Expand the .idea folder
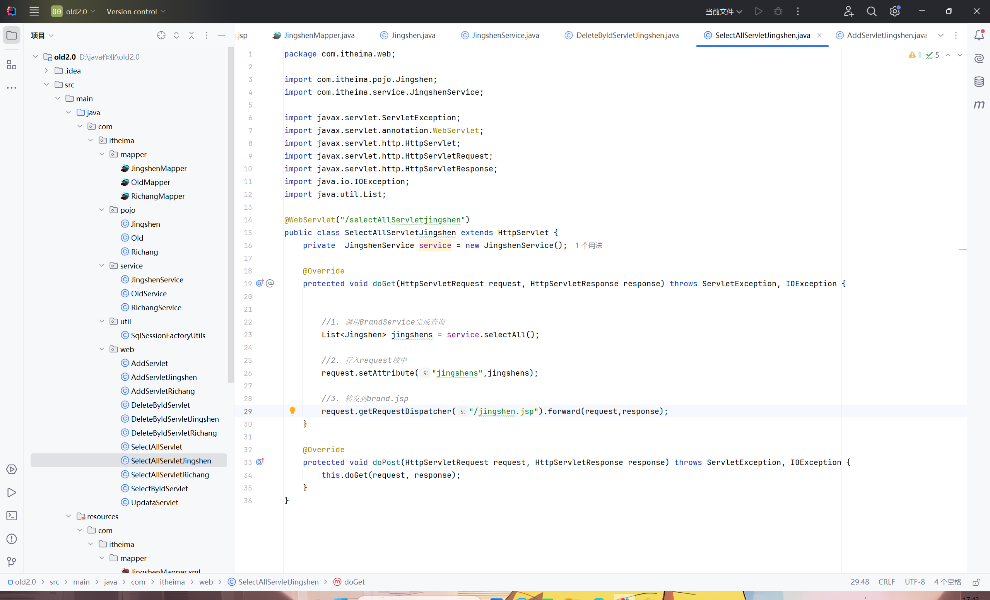This screenshot has width=990, height=600. 46,71
